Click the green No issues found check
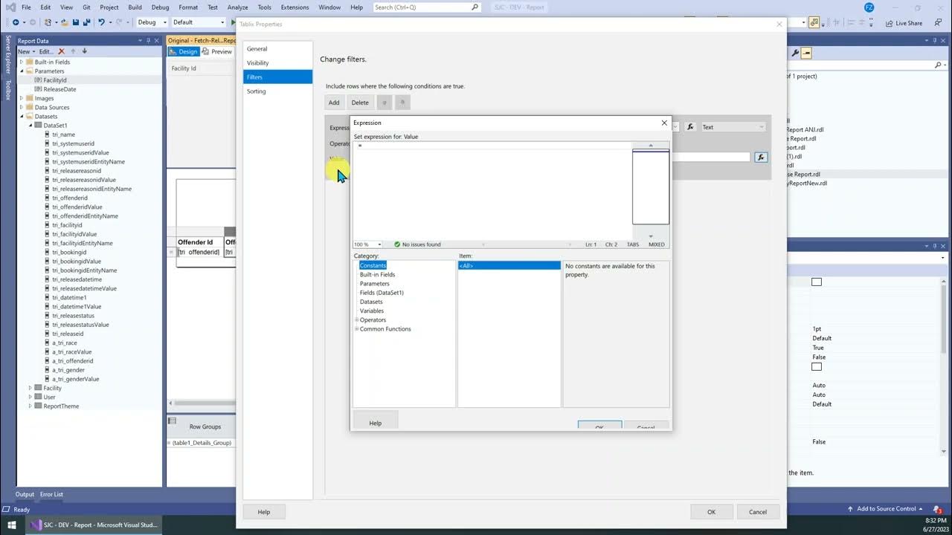The width and height of the screenshot is (952, 535). (x=397, y=244)
